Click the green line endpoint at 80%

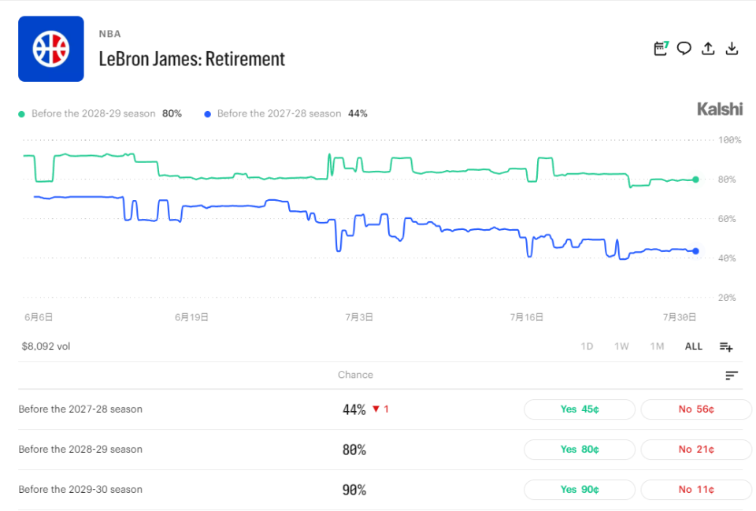coord(695,180)
